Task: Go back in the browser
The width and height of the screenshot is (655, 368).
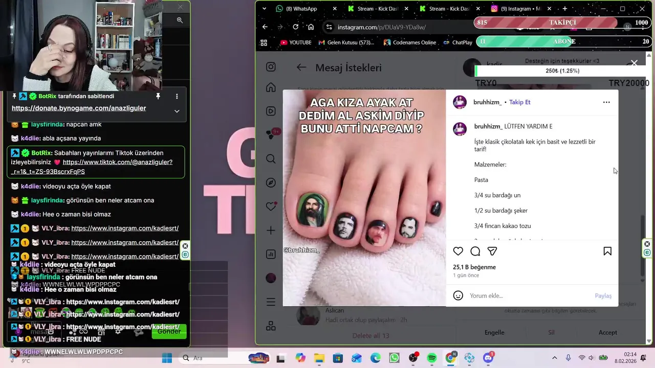Action: point(265,27)
